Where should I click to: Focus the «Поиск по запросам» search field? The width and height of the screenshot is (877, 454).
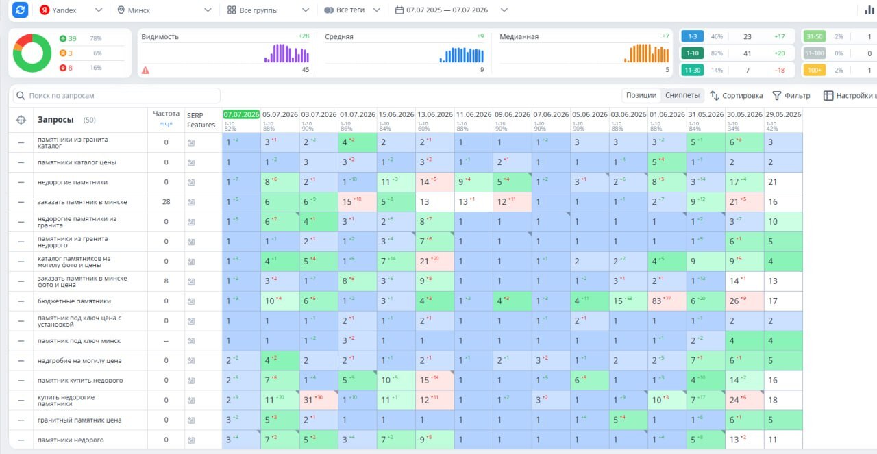pyautogui.click(x=116, y=96)
